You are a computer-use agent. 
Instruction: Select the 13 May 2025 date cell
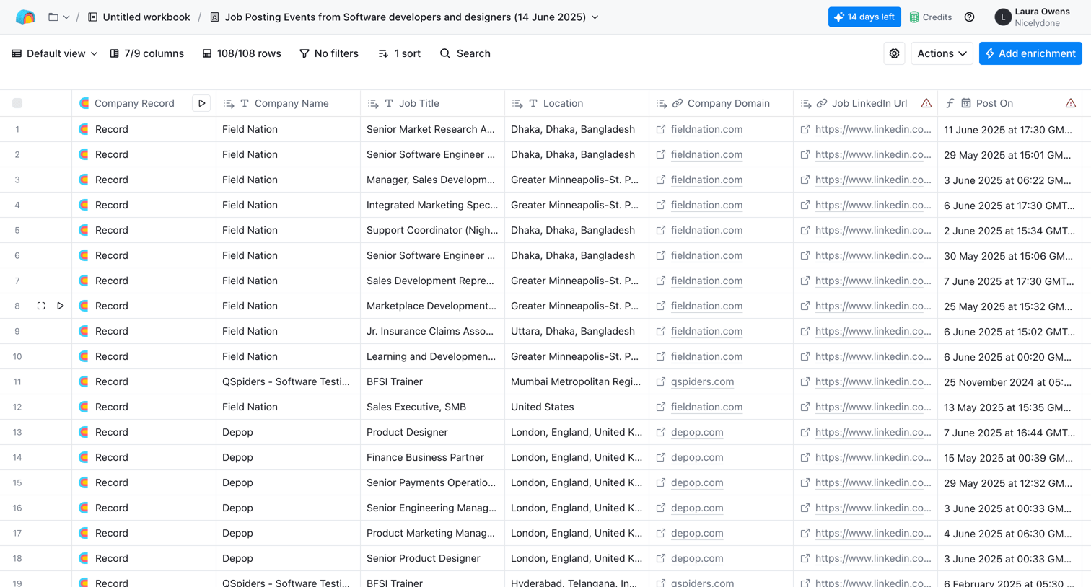point(1009,407)
